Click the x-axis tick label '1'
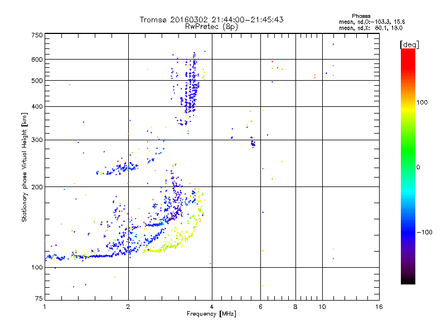446x334 pixels. 45,307
